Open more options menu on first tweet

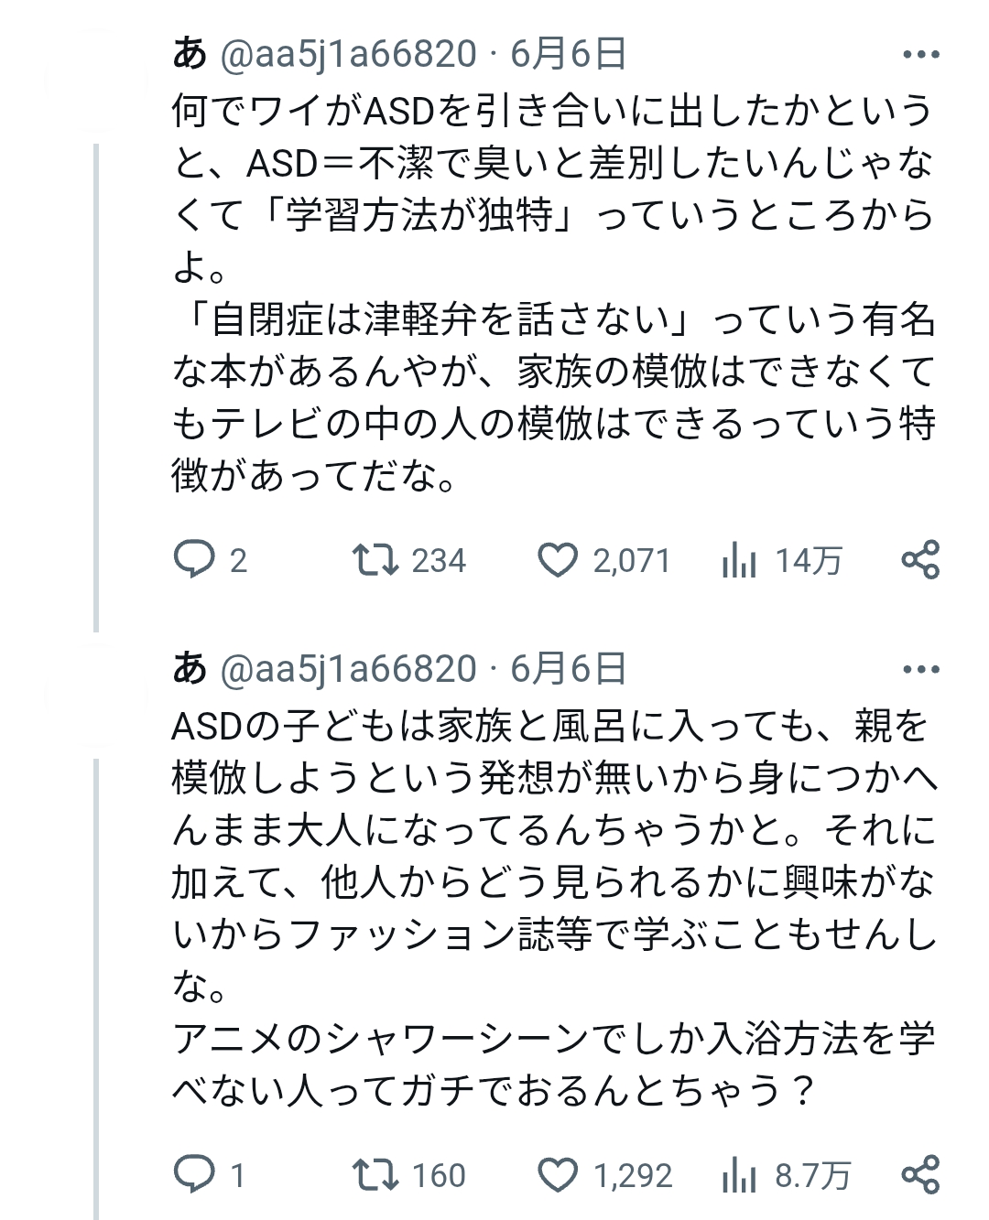[920, 55]
